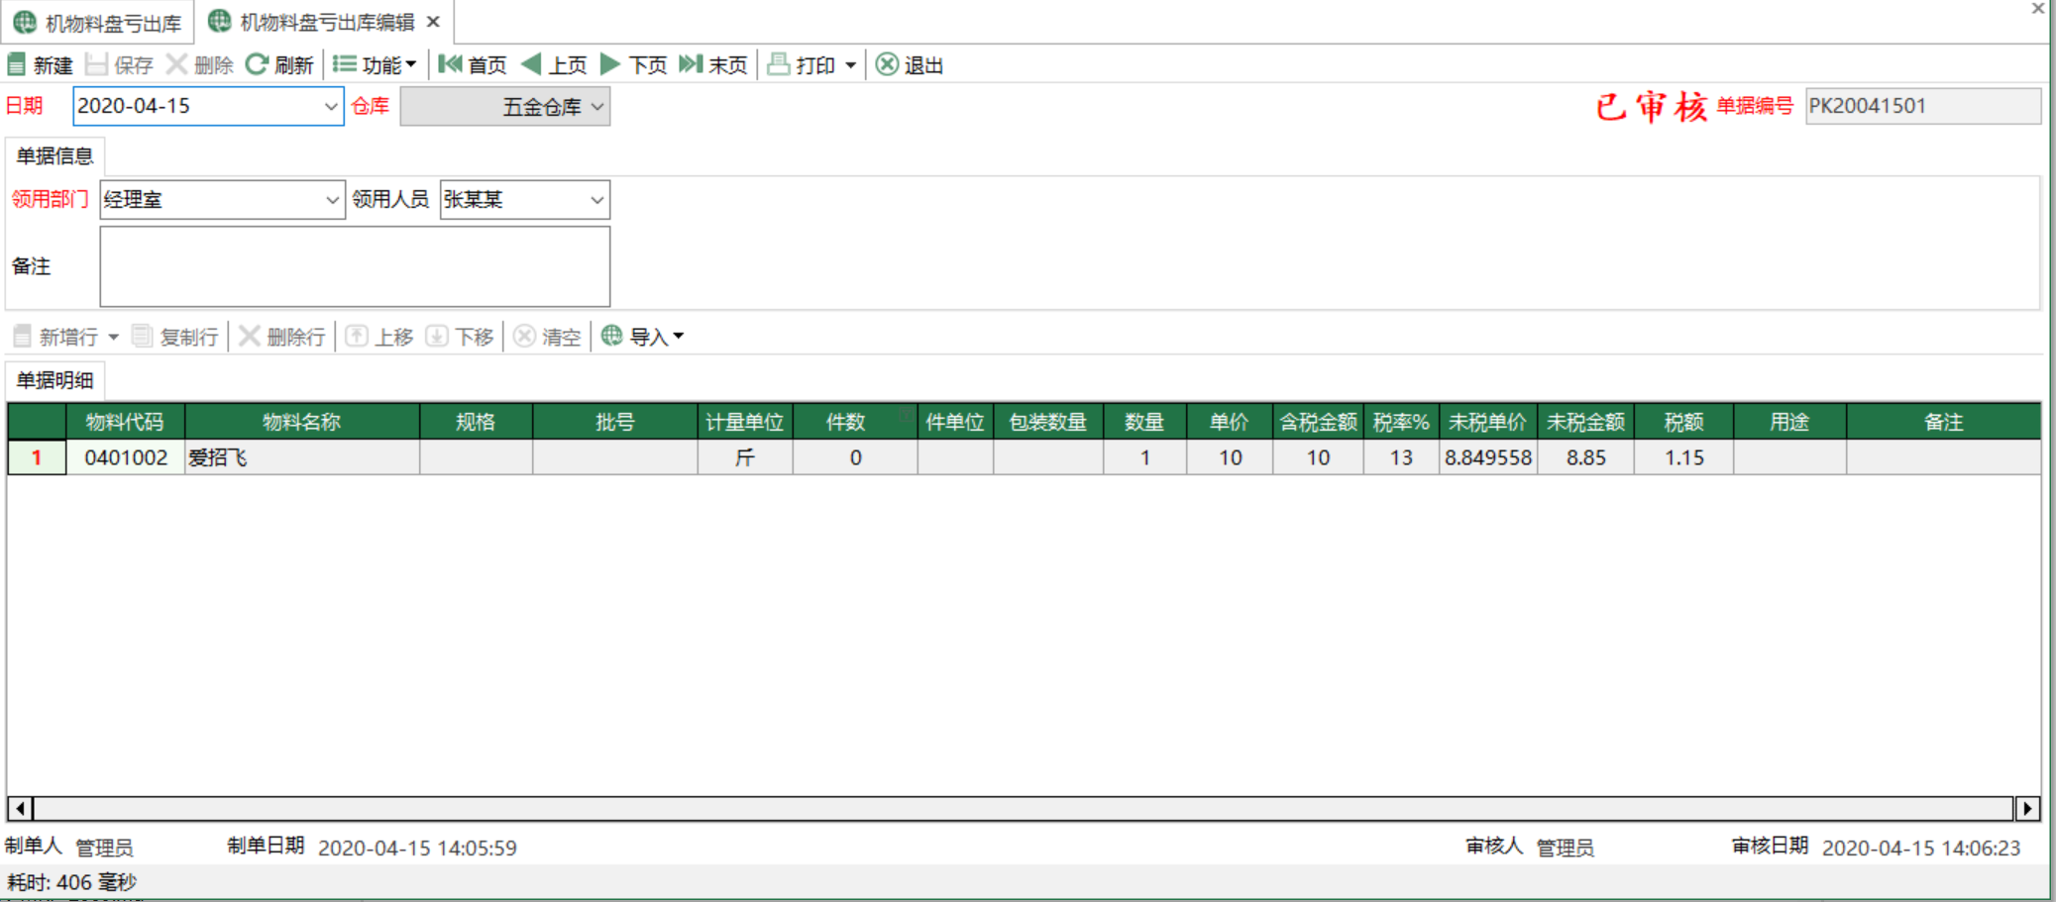The image size is (2056, 902).
Task: Open the 导入 import menu
Action: (642, 337)
